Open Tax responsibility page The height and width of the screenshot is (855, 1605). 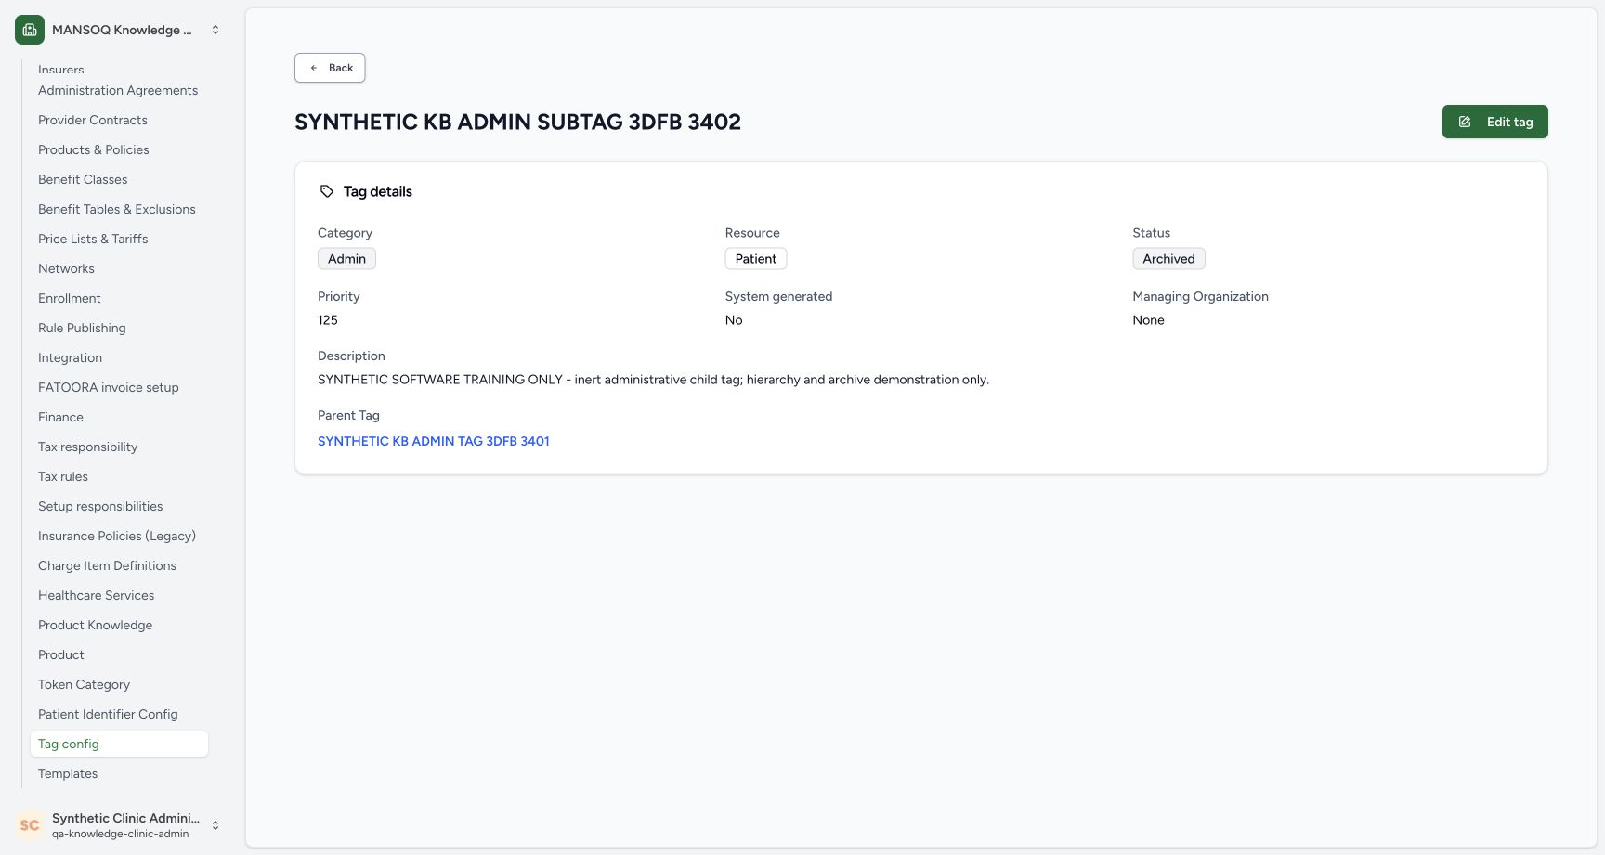(87, 447)
